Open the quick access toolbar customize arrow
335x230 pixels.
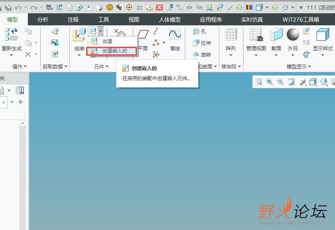click(x=301, y=7)
